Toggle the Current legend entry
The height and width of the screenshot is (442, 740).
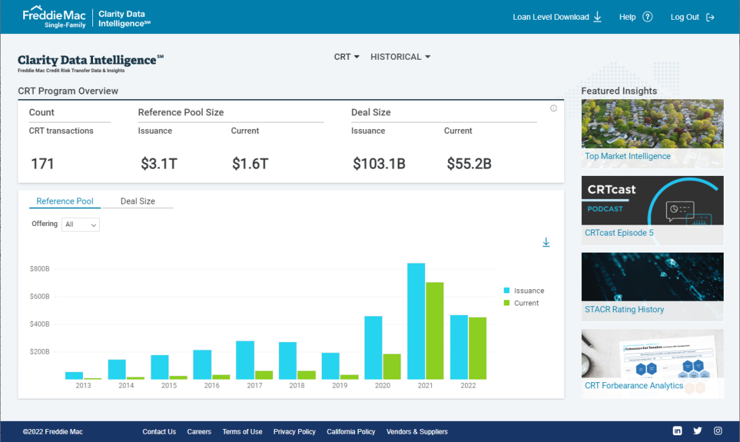pyautogui.click(x=521, y=303)
